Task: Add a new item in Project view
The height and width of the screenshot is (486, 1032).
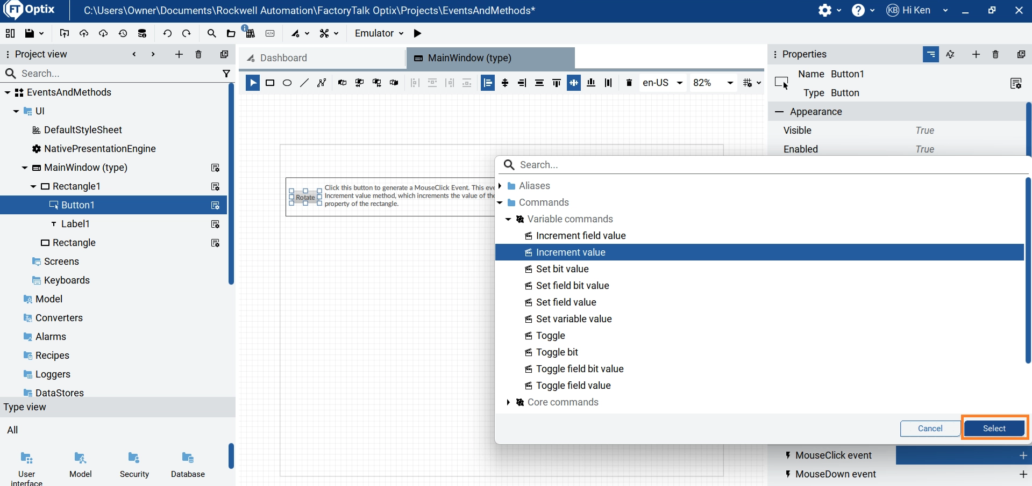Action: (x=179, y=54)
